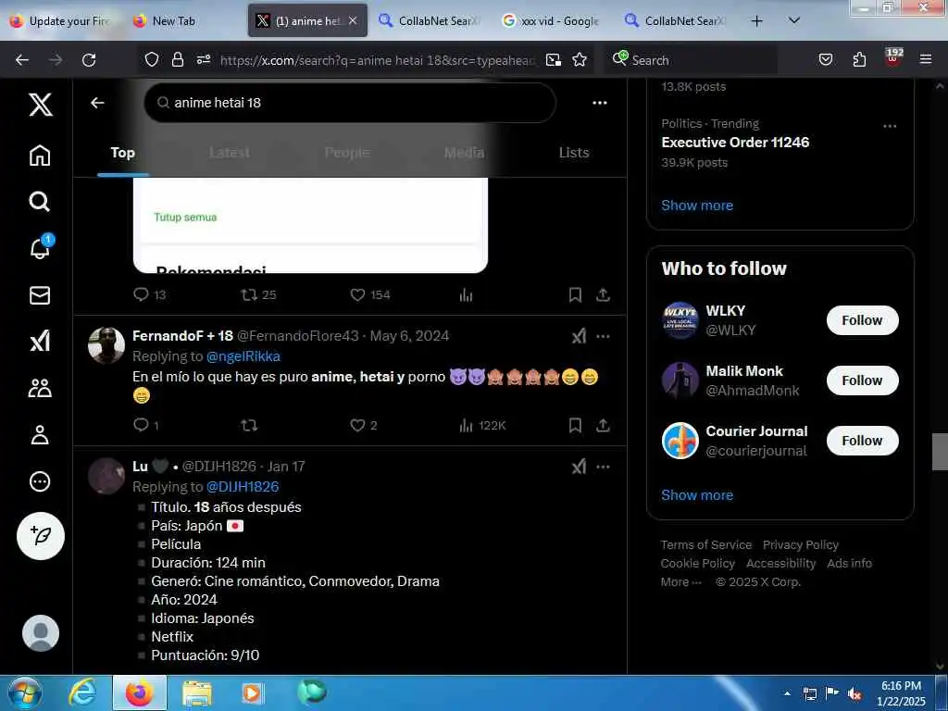948x711 pixels.
Task: Bookmark the post with 154 likes
Action: [575, 295]
